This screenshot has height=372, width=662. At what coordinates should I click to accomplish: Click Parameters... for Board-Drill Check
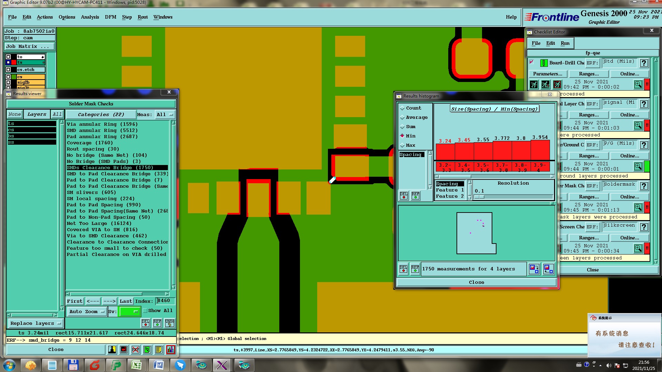click(548, 74)
